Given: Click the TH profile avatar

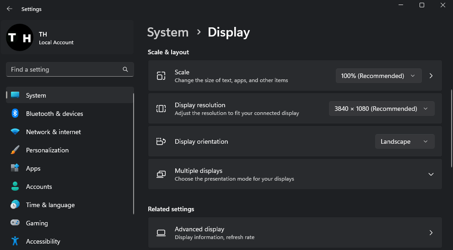Looking at the screenshot, I should pos(19,37).
